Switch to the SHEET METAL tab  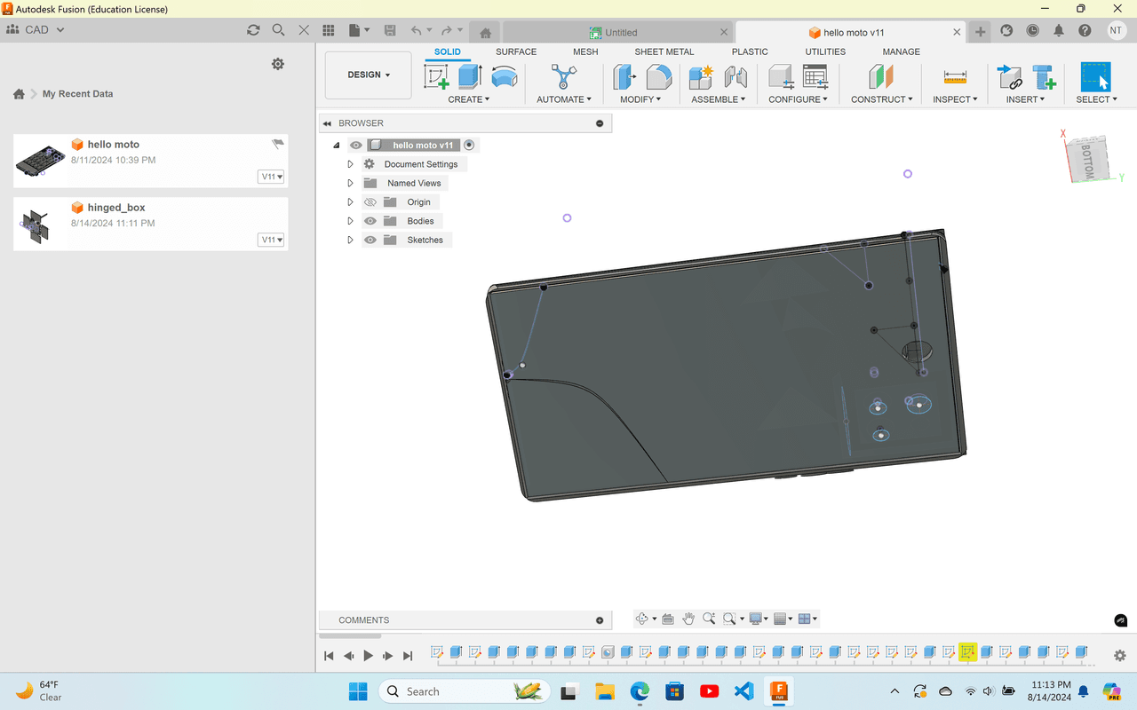point(664,51)
